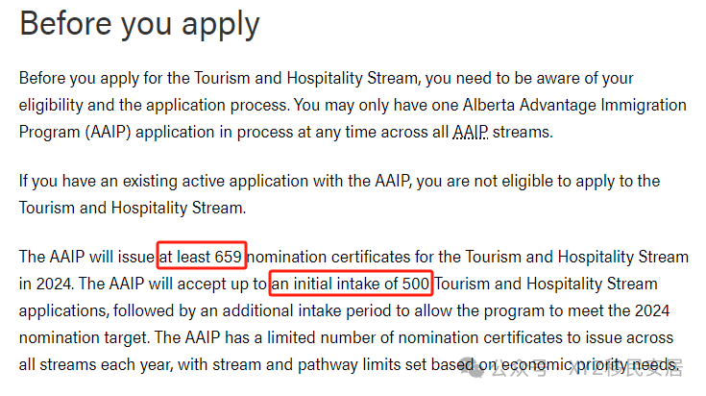Click the phrase "nomination target"
706x396 pixels.
80,338
